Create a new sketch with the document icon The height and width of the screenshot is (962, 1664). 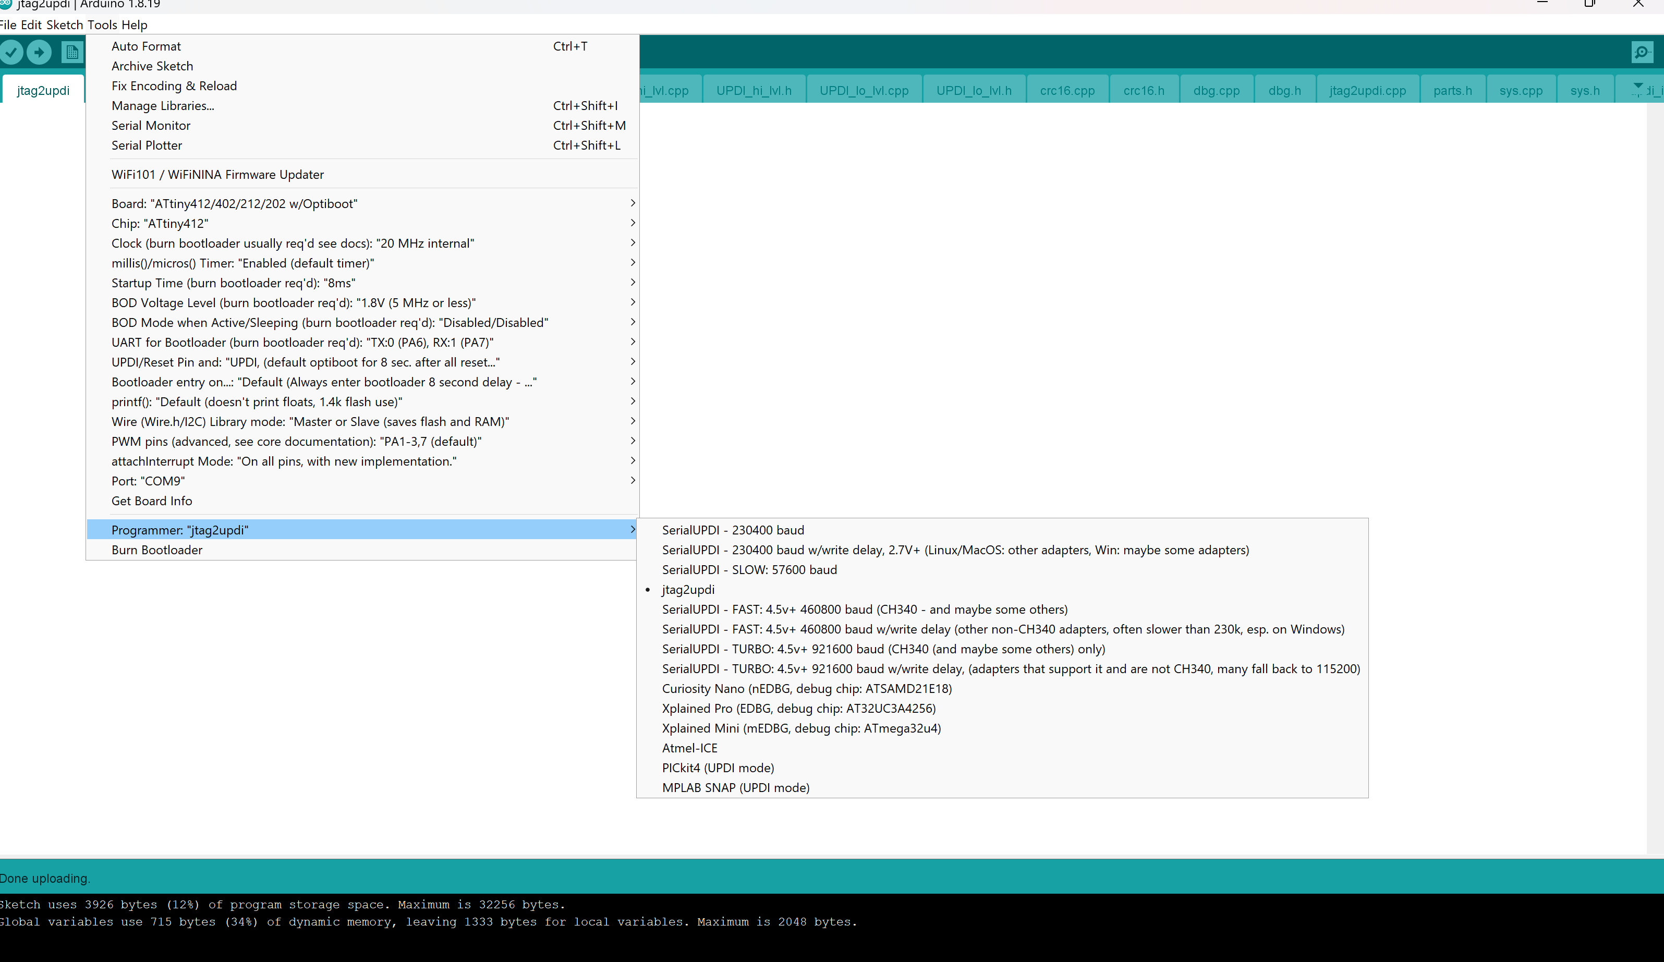(x=71, y=52)
